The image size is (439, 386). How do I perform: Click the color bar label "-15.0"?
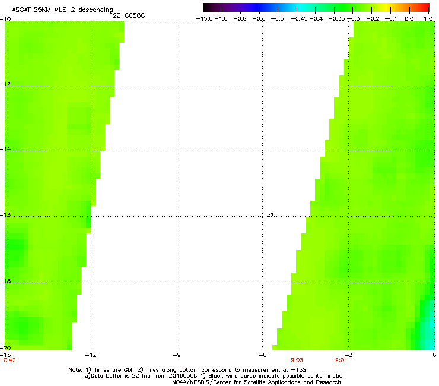(x=205, y=19)
